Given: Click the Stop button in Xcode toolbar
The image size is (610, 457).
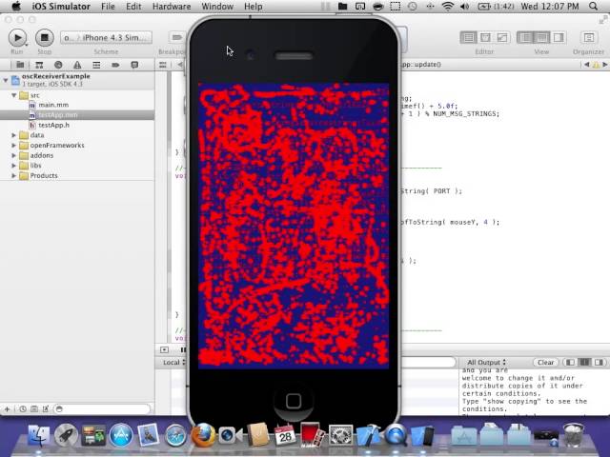Looking at the screenshot, I should (45, 38).
